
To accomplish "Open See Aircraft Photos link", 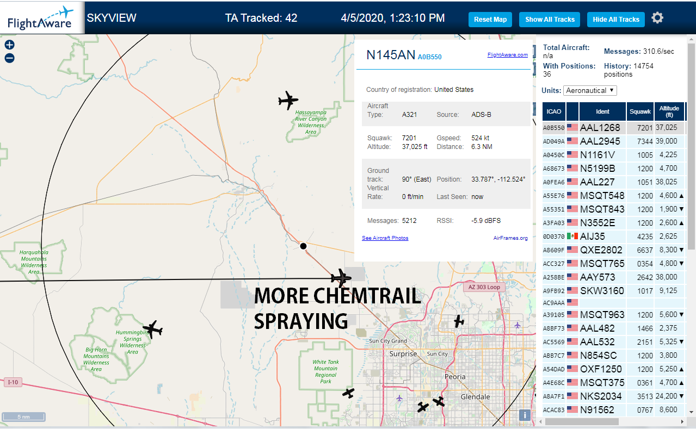I will click(385, 238).
